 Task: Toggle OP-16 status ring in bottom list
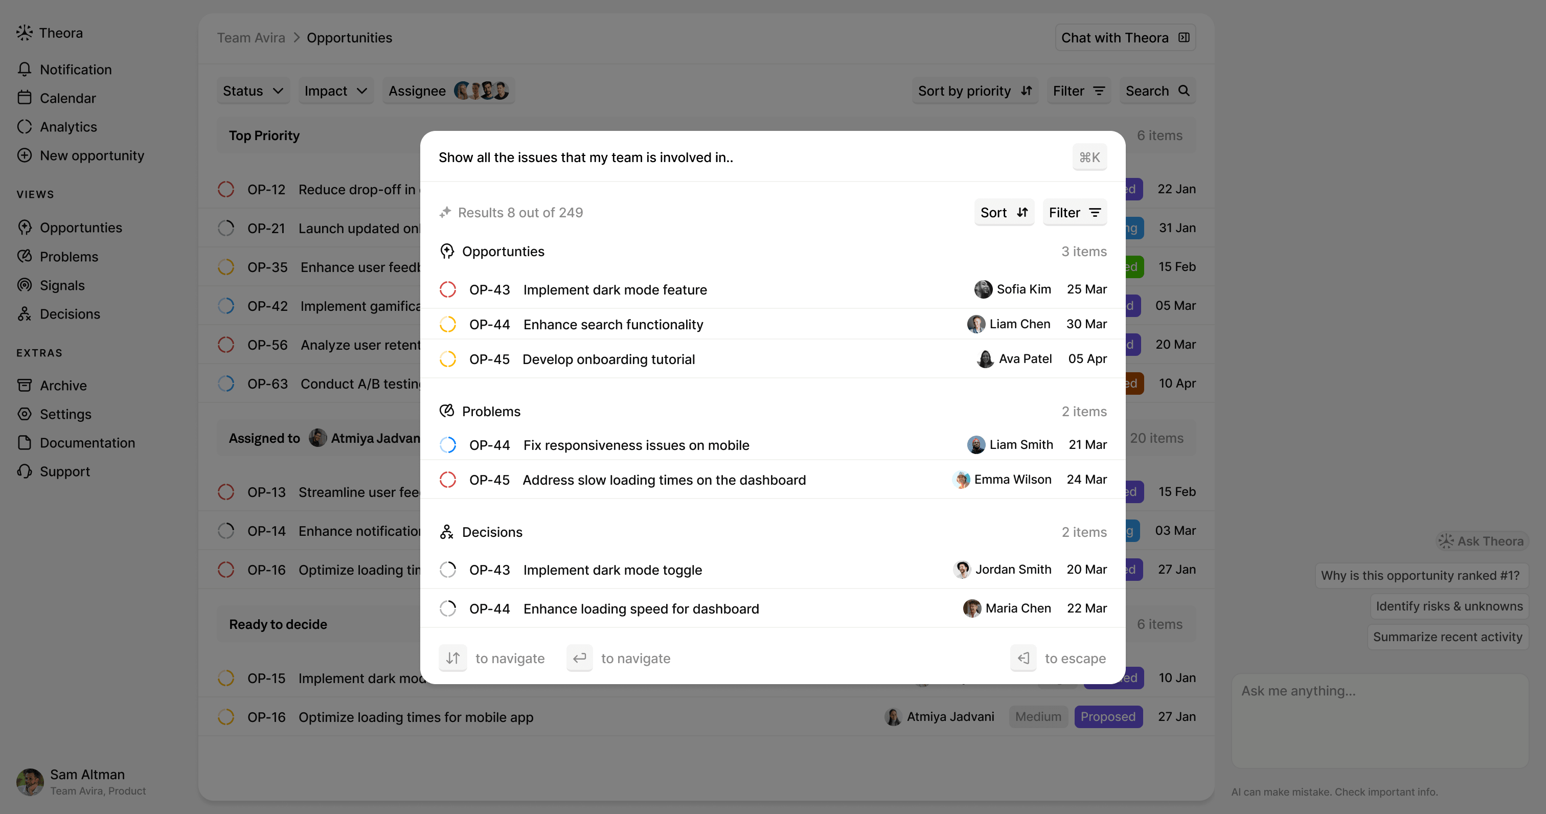[226, 717]
